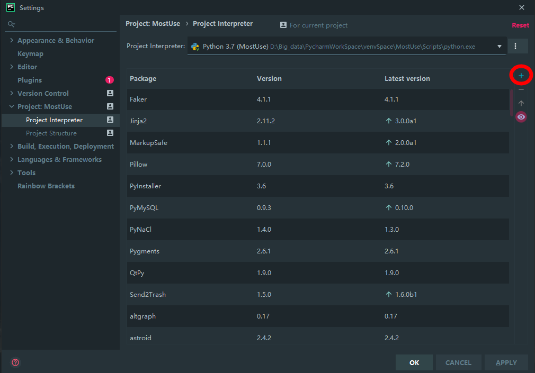The height and width of the screenshot is (373, 535).
Task: Select Project Structure in sidebar
Action: point(51,133)
